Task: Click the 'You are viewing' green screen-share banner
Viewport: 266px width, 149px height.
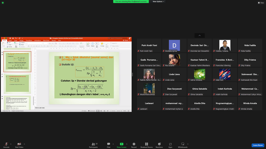Action: (x=131, y=2)
